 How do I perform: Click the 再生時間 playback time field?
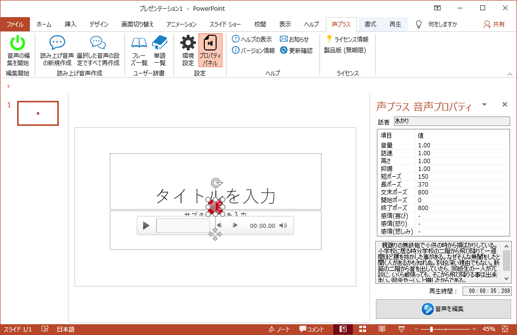(x=487, y=291)
